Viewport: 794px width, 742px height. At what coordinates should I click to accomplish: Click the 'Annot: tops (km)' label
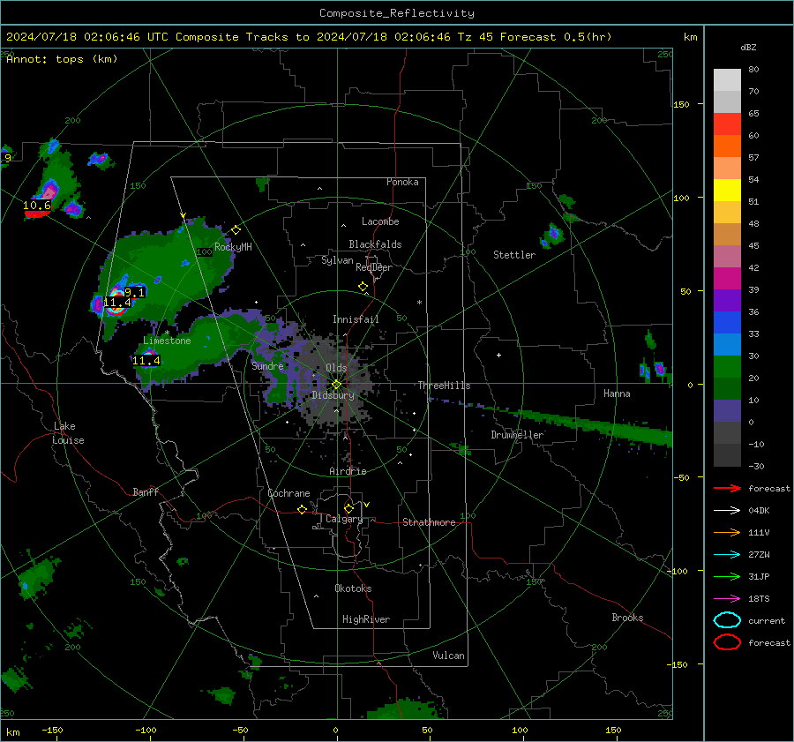coord(63,59)
